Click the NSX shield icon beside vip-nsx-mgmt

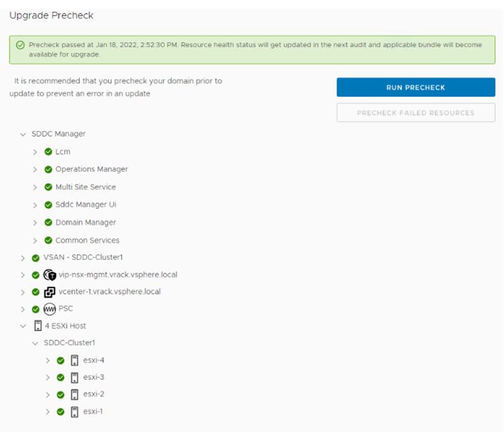coord(50,275)
